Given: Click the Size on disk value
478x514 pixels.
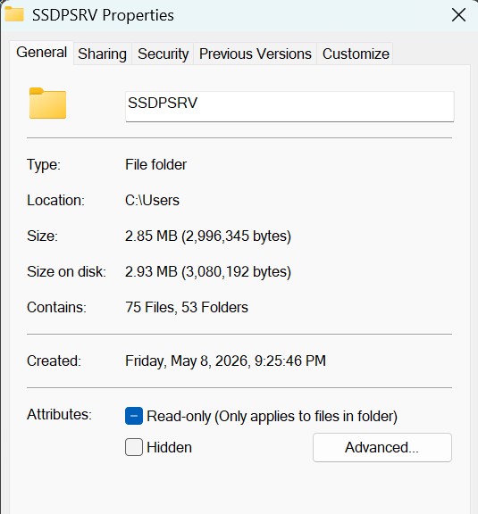Looking at the screenshot, I should coord(208,272).
